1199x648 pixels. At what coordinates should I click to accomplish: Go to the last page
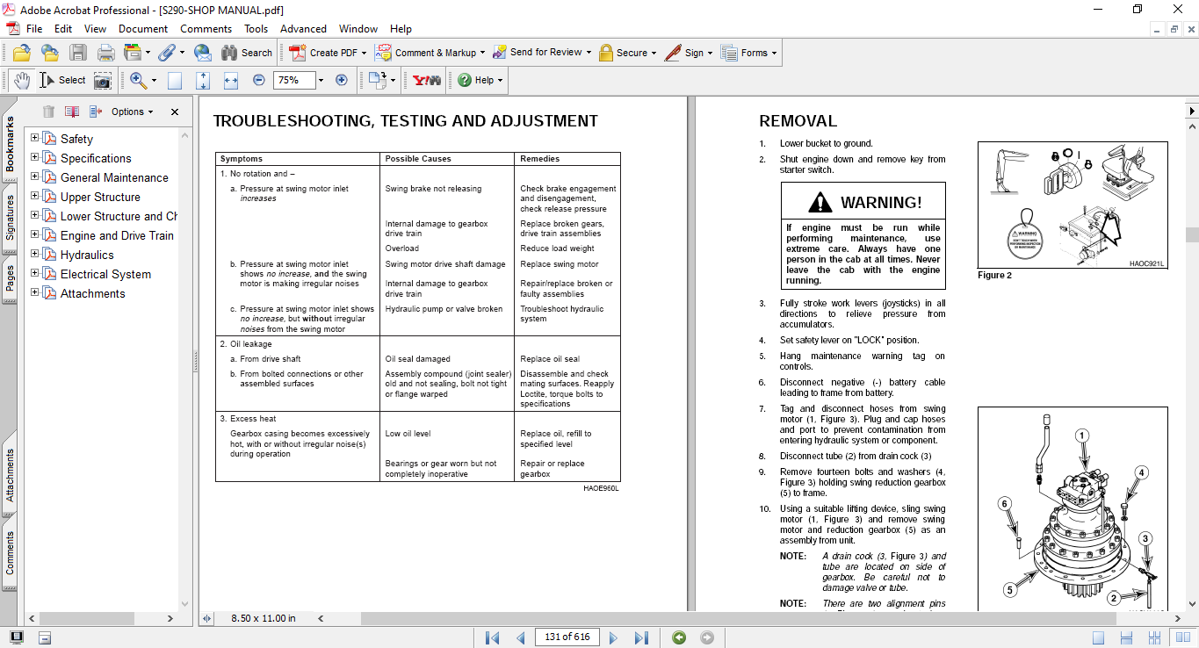pos(641,637)
